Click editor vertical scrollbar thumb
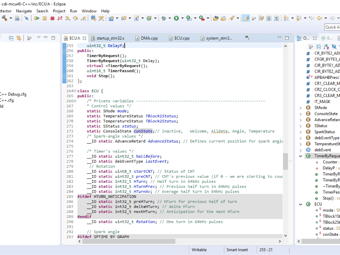This screenshot has width=340, height=255. [x=285, y=161]
